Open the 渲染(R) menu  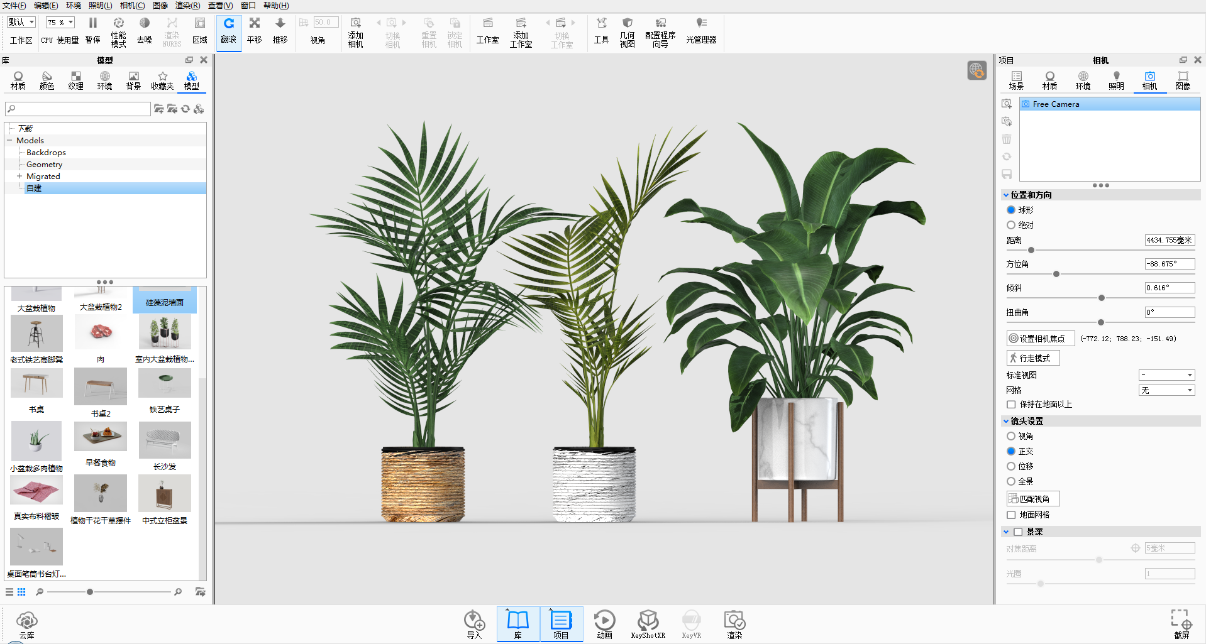pyautogui.click(x=187, y=6)
